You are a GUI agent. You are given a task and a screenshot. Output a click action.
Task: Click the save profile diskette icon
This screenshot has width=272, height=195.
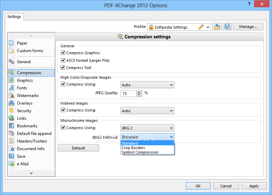pos(227,27)
